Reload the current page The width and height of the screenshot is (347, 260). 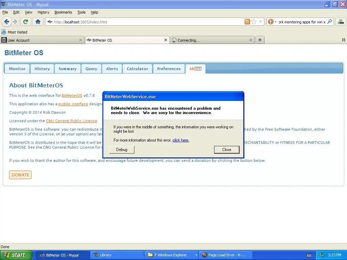[x=25, y=22]
